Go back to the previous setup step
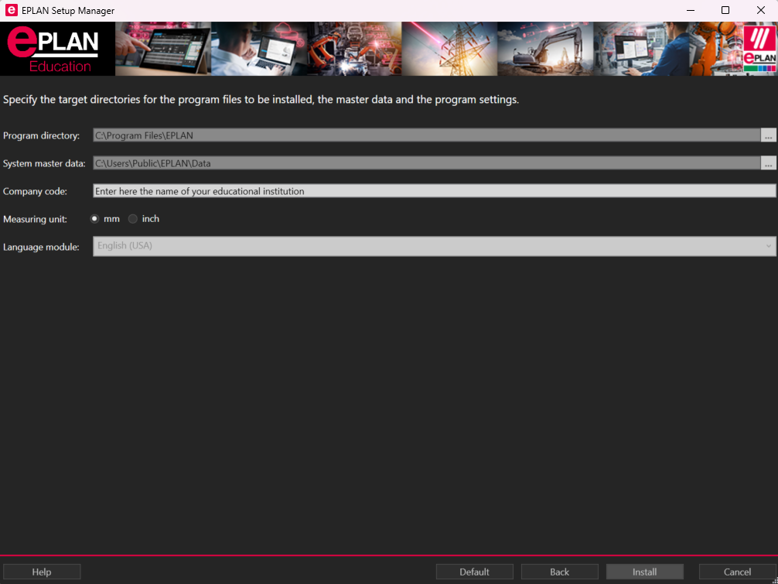Screen dimensions: 778x584 pyautogui.click(x=559, y=571)
